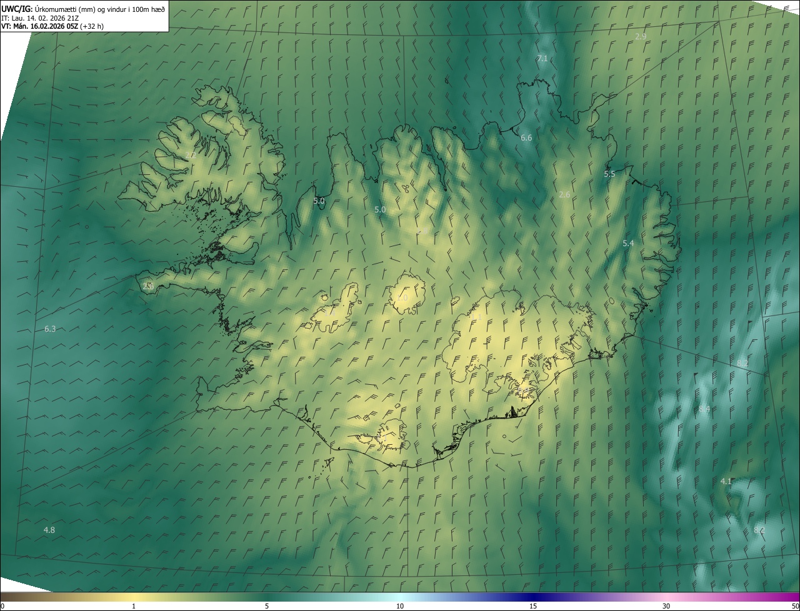
Task: Select the 4.8 value label on the map
Action: 49,530
